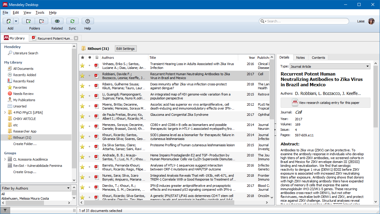Open PDF icon for Nunes Integrated Analysis row
The width and height of the screenshot is (380, 214).
point(97,177)
